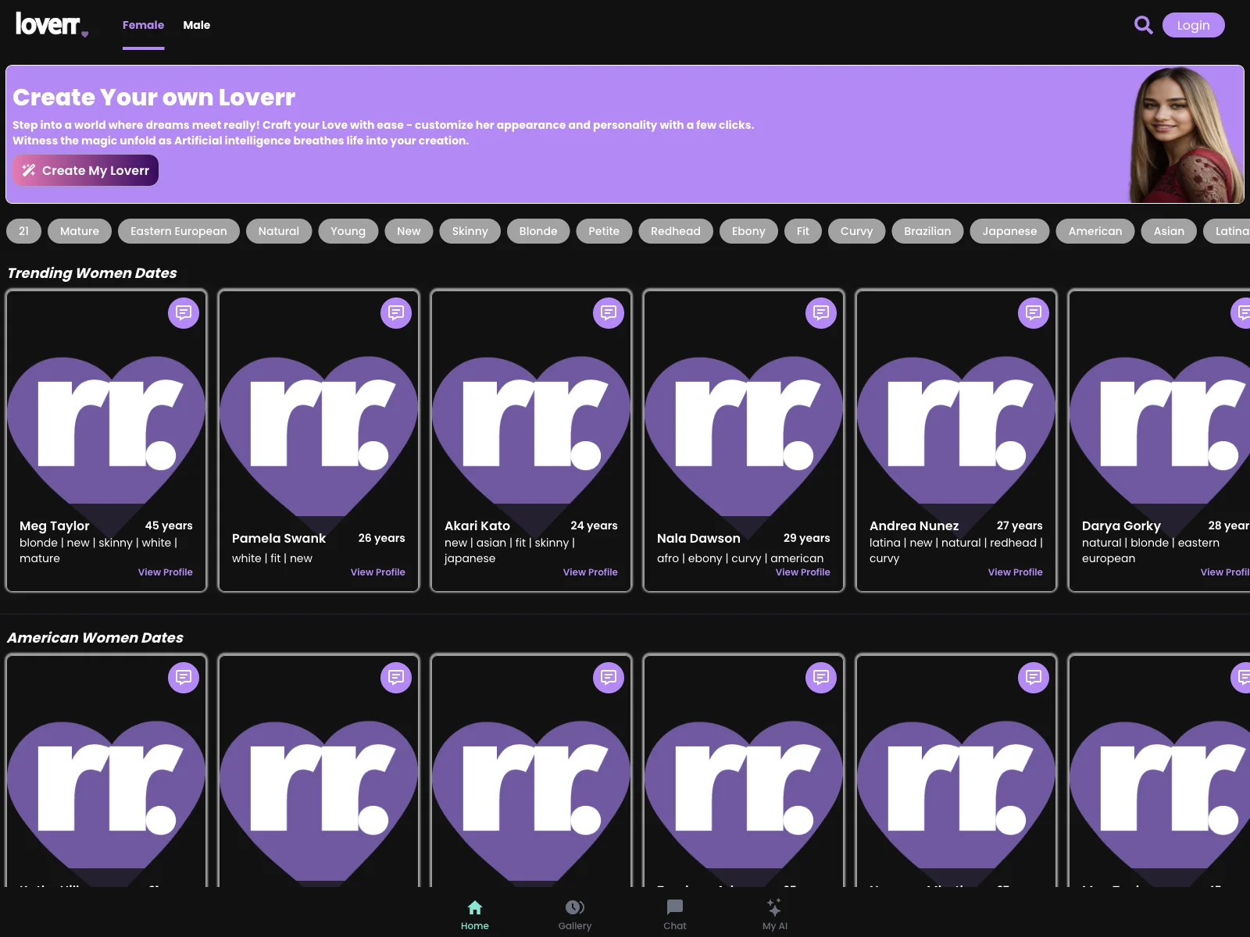Select the New filter tag
The height and width of the screenshot is (937, 1250).
tap(409, 231)
